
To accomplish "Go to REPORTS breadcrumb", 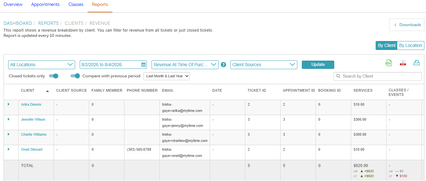I will click(48, 23).
